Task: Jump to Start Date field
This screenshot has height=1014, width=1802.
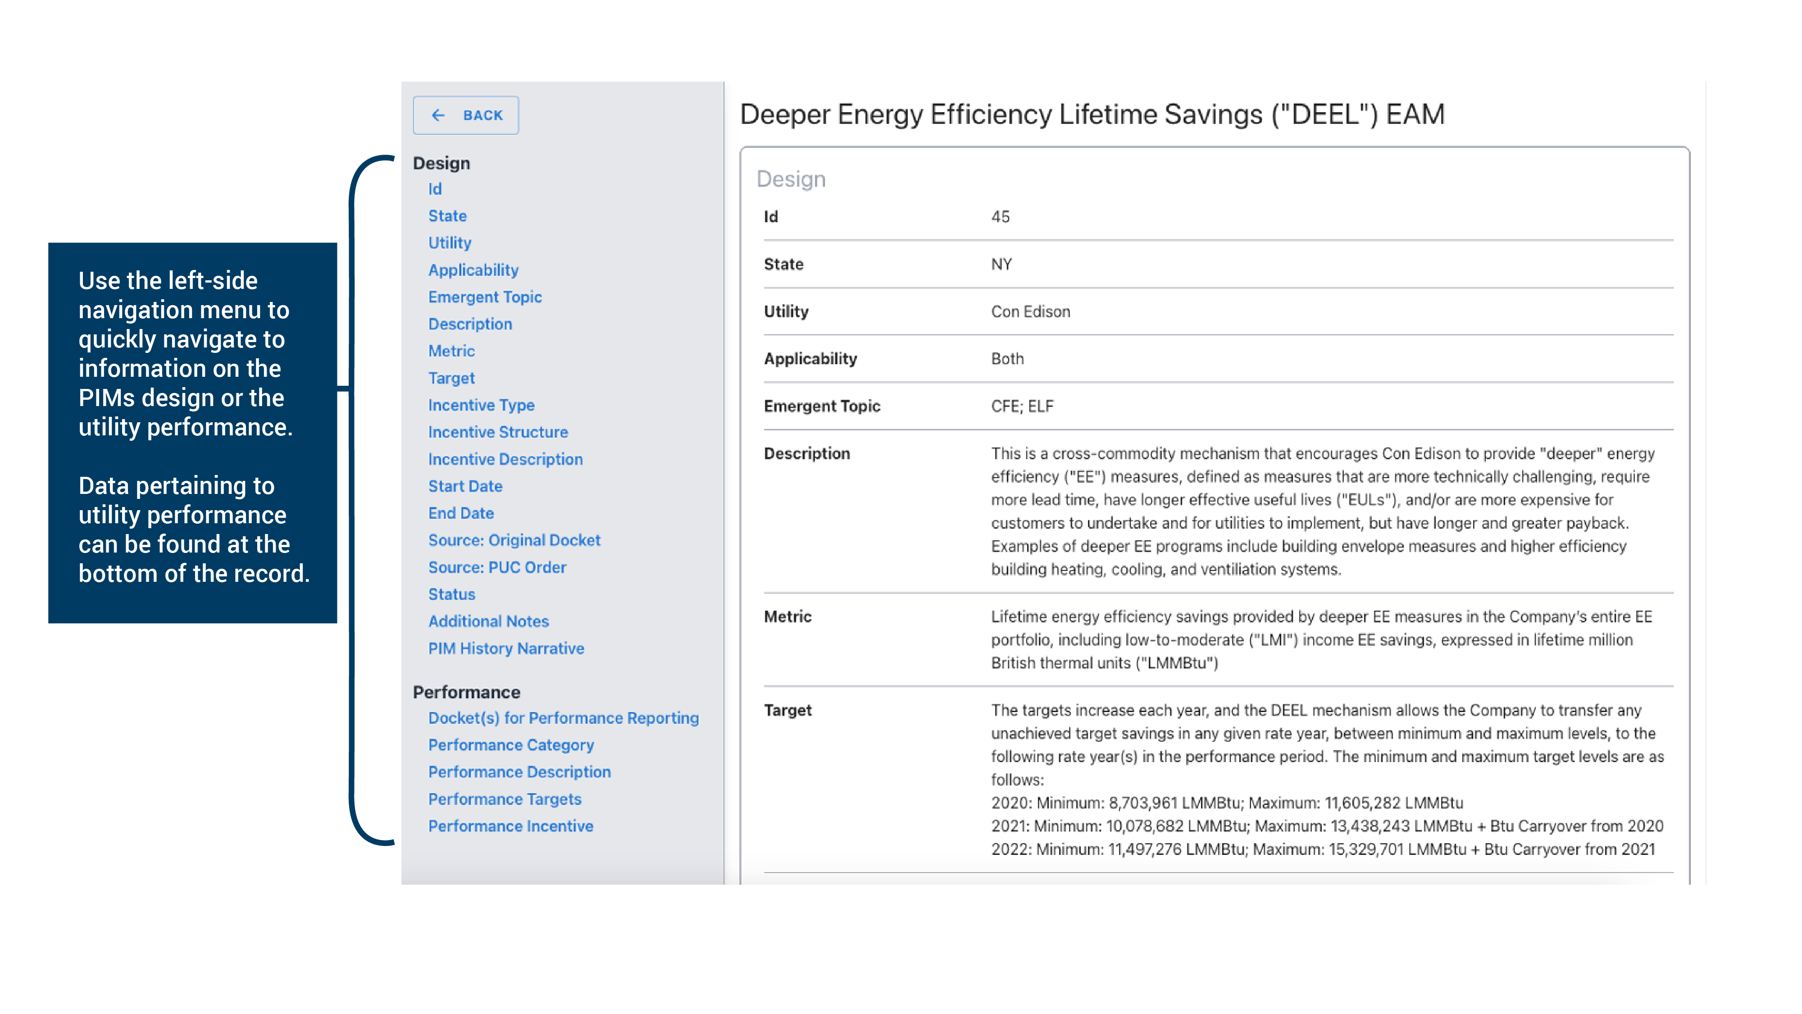Action: pos(466,486)
